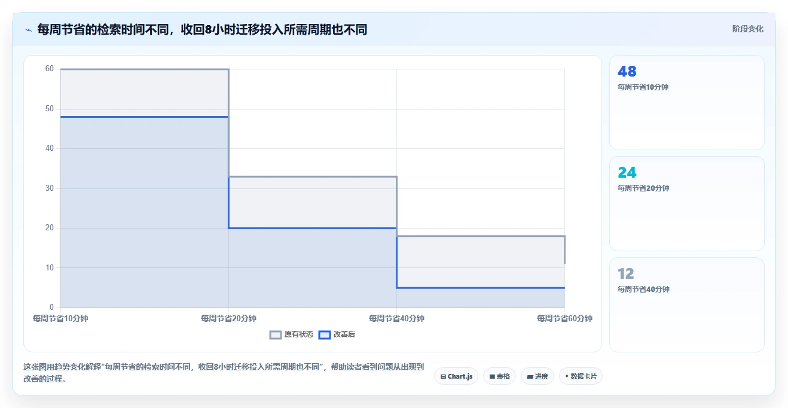
Task: Select the 进度 tag
Action: (537, 376)
